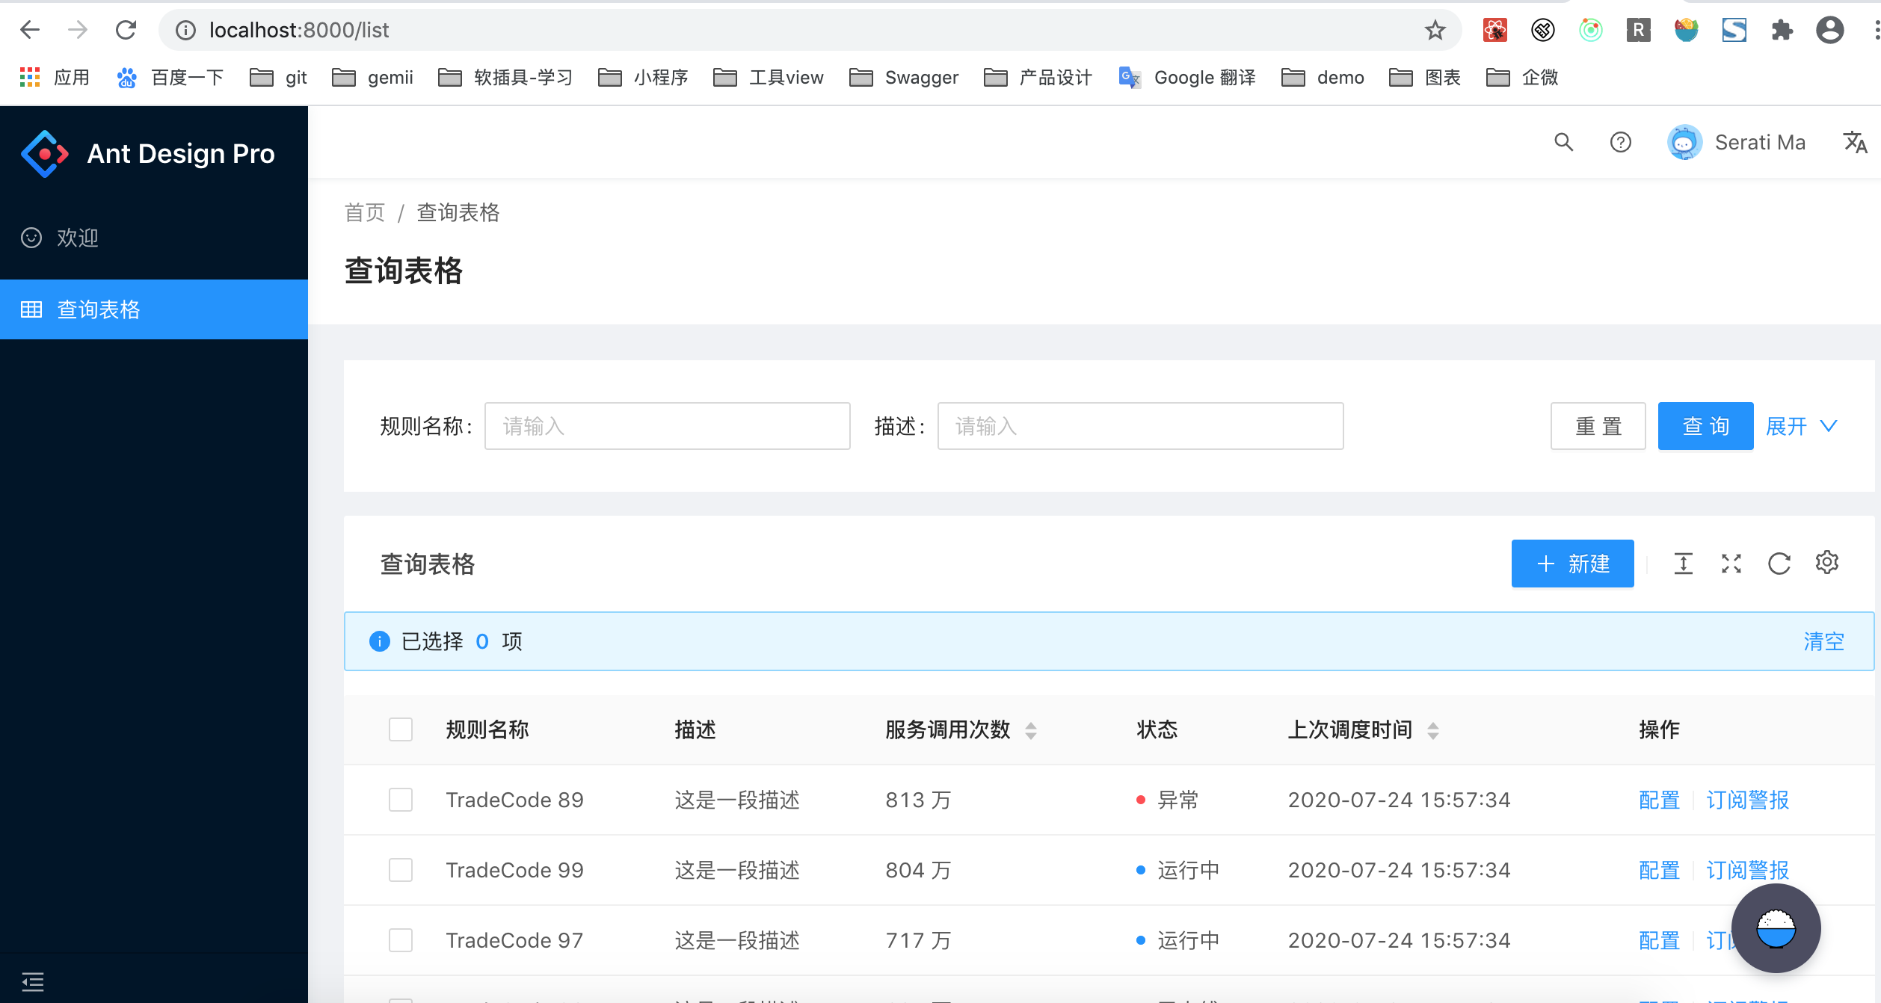This screenshot has height=1003, width=1881.
Task: Check the TradeCode 99 row checkbox
Action: click(401, 870)
